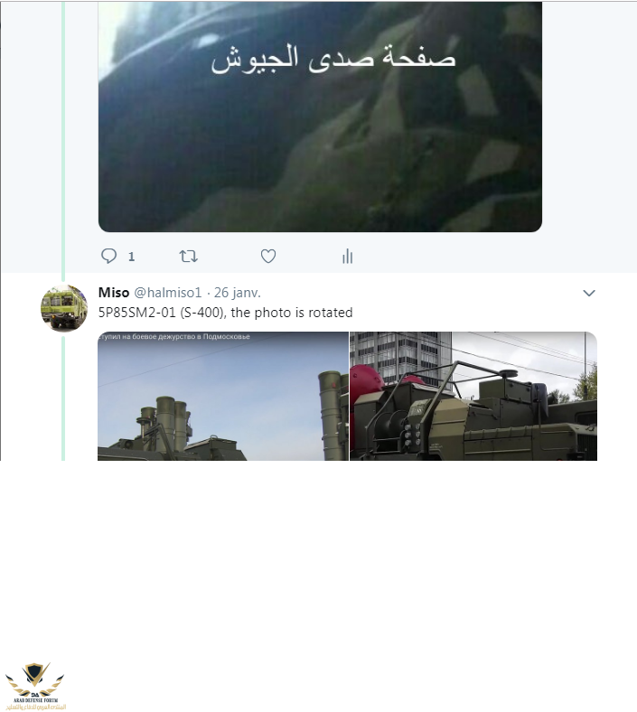Screen dimensions: 637x712
Task: Open Miso's profile avatar picture
Action: [64, 307]
